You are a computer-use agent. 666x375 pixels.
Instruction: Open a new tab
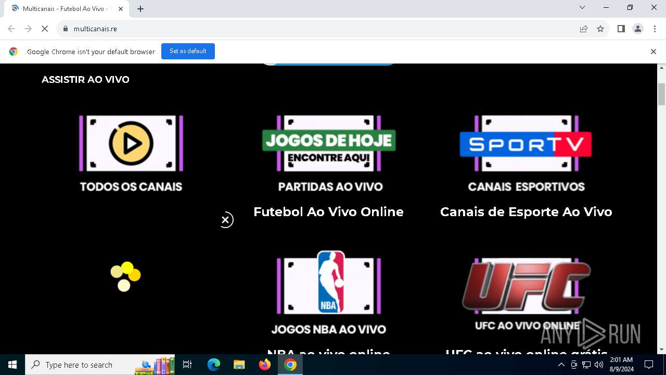pyautogui.click(x=140, y=9)
